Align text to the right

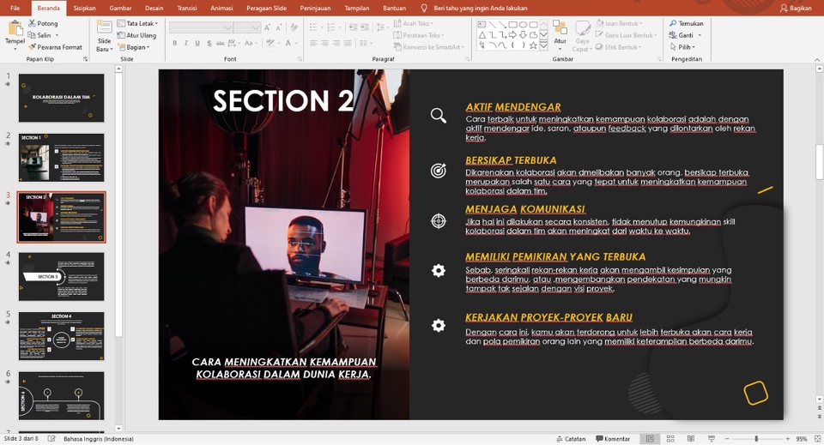(336, 43)
